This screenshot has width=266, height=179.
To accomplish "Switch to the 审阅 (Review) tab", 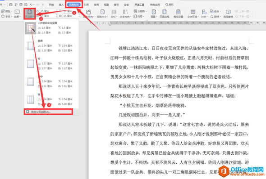I will coord(96,4).
